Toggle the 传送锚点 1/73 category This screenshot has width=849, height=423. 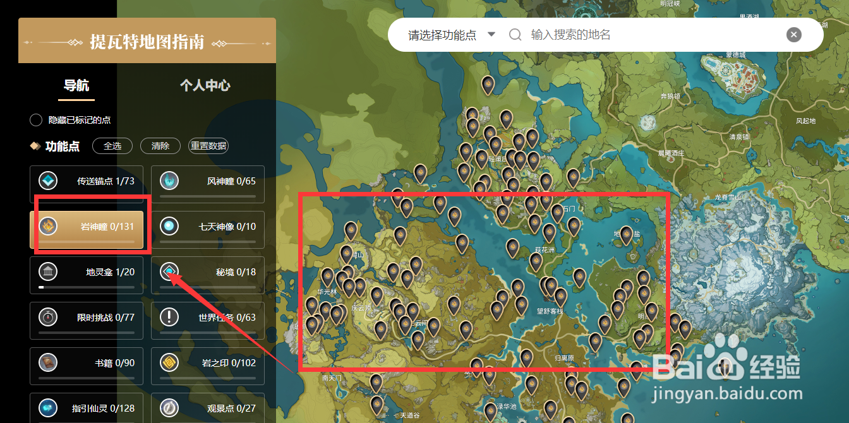pyautogui.click(x=87, y=184)
